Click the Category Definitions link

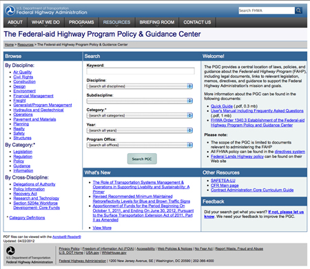[x=27, y=218]
